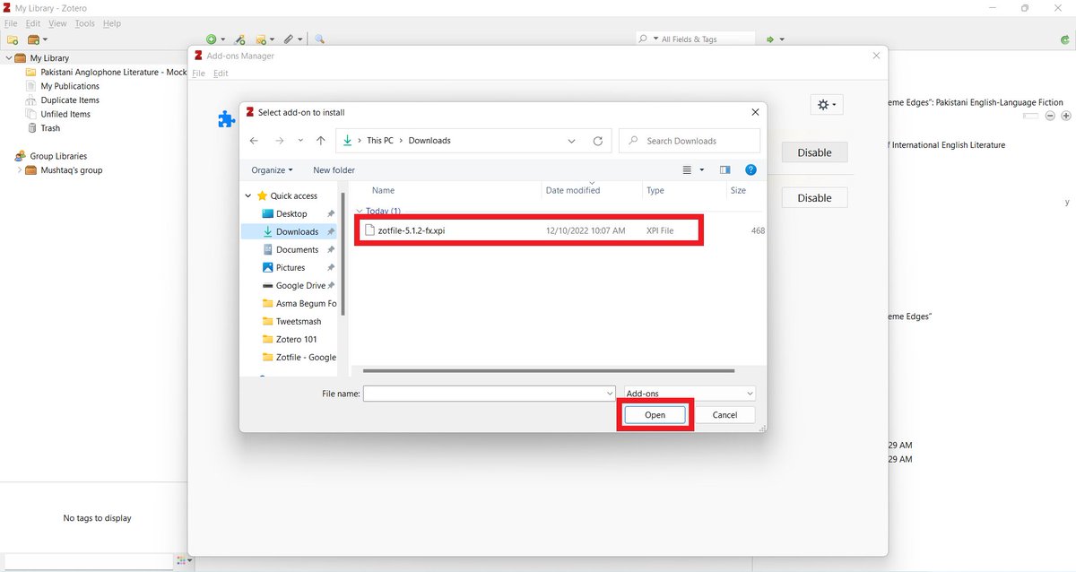Open the Add-ons Manager gear menu
This screenshot has height=572, width=1076.
pyautogui.click(x=825, y=104)
